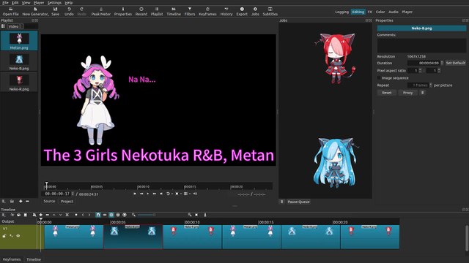Image resolution: width=469 pixels, height=263 pixels.
Task: Remove playlist item with minus icon
Action: click(x=27, y=202)
